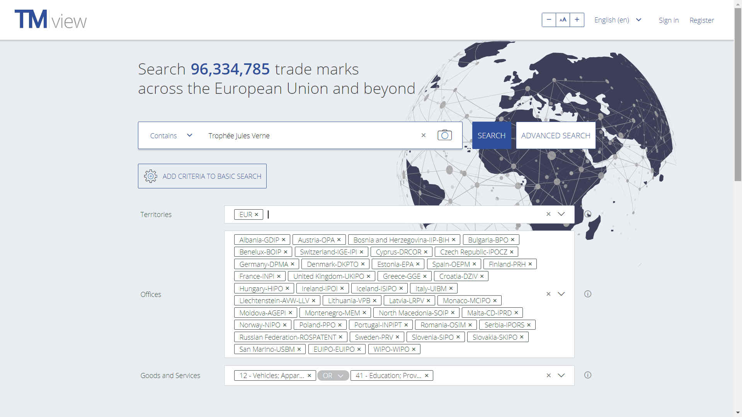Remove Switzerland-IGE-IPI office tag
Viewport: 742px width, 417px height.
(361, 252)
